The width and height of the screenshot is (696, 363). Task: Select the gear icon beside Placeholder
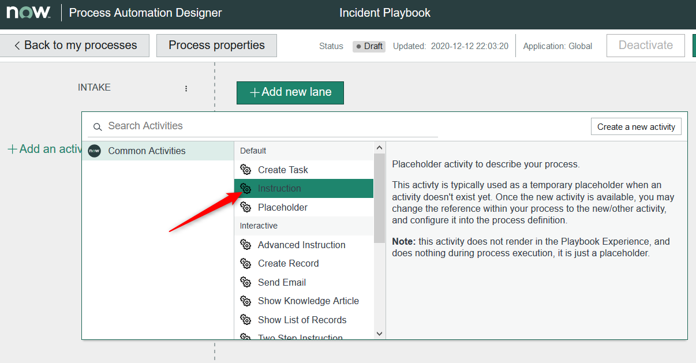tap(247, 207)
